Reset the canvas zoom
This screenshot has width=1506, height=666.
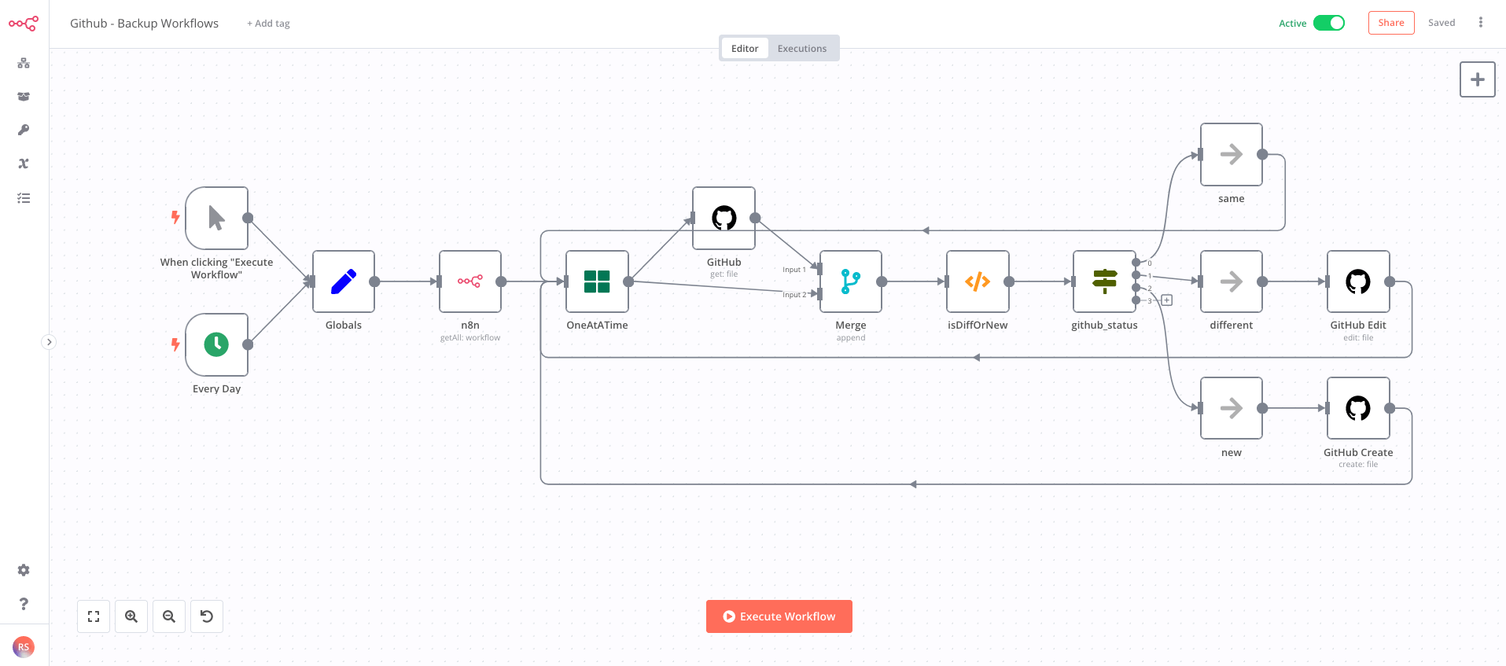pos(207,616)
